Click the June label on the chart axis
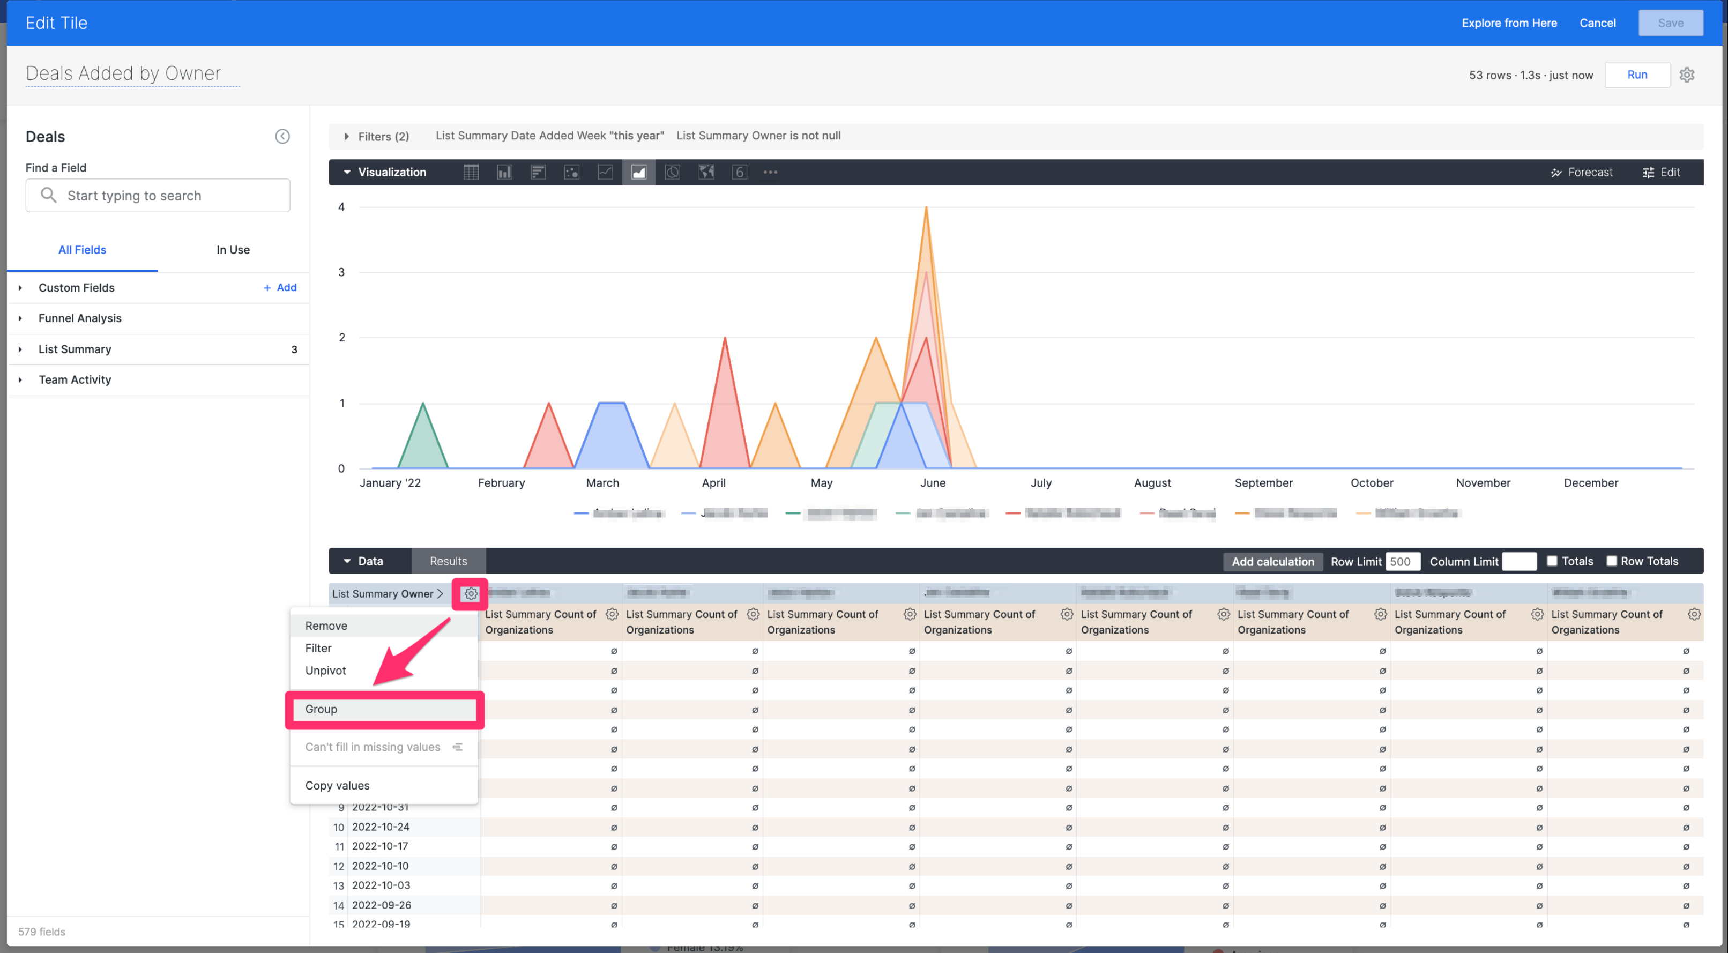The width and height of the screenshot is (1728, 953). tap(933, 483)
